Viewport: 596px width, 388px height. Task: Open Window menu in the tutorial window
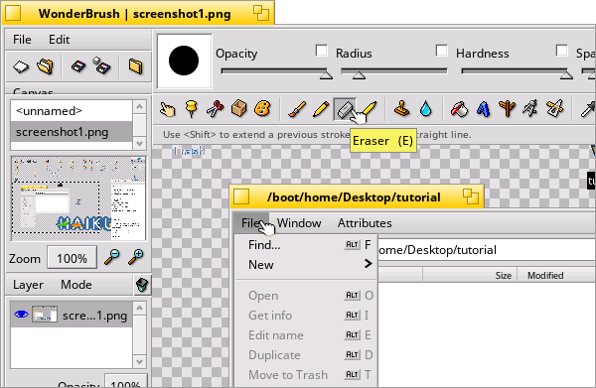coord(299,223)
